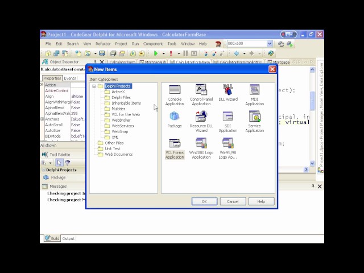Select the ActiveX category

pyautogui.click(x=118, y=92)
